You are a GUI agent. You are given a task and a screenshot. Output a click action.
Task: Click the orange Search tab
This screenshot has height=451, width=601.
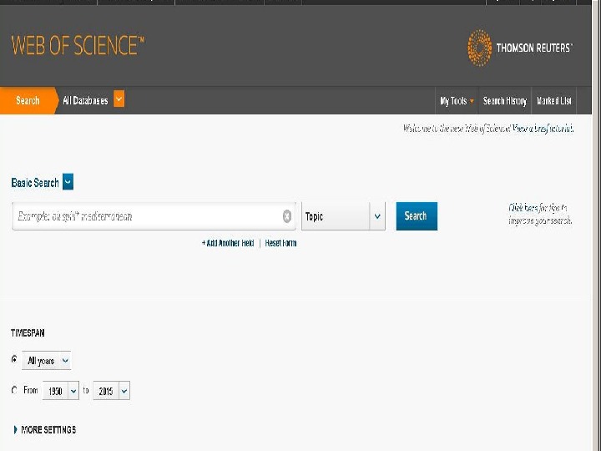click(28, 100)
